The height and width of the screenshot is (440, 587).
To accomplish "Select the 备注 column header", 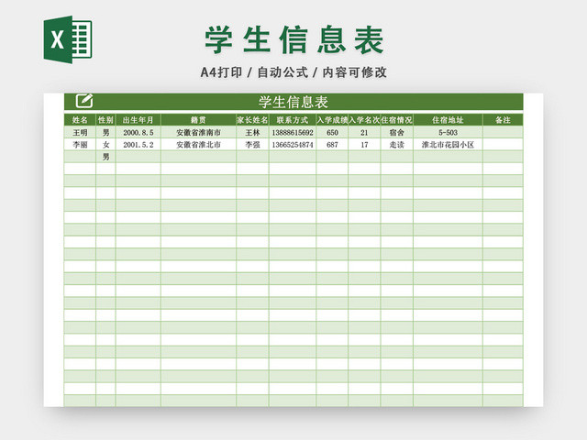I will point(503,120).
